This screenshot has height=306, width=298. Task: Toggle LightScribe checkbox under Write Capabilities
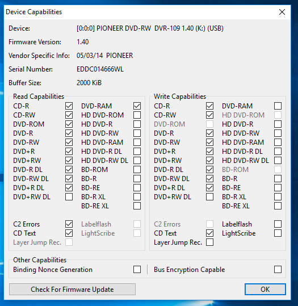(278, 233)
